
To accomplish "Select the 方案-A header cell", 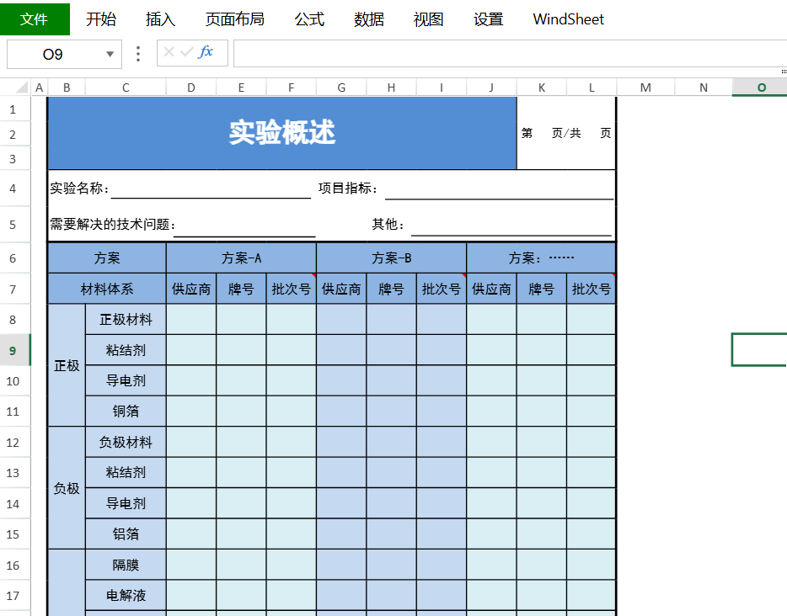I will pyautogui.click(x=241, y=258).
